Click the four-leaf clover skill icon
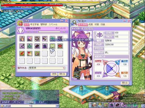The height and width of the screenshot is (108, 145). click(x=45, y=46)
